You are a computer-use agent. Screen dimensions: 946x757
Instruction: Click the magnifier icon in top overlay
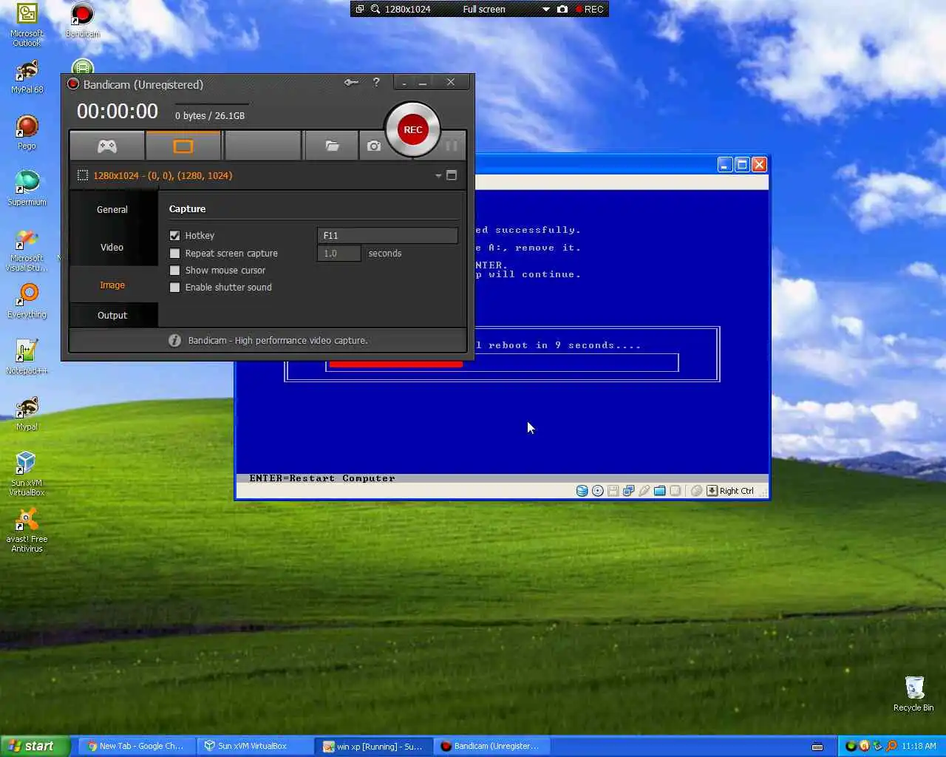point(375,10)
